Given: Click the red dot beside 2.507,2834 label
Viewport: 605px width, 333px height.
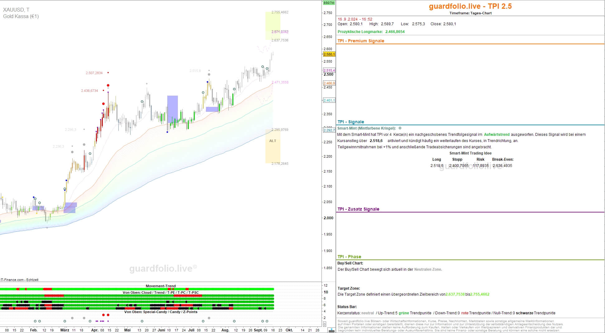Looking at the screenshot, I should coord(108,73).
